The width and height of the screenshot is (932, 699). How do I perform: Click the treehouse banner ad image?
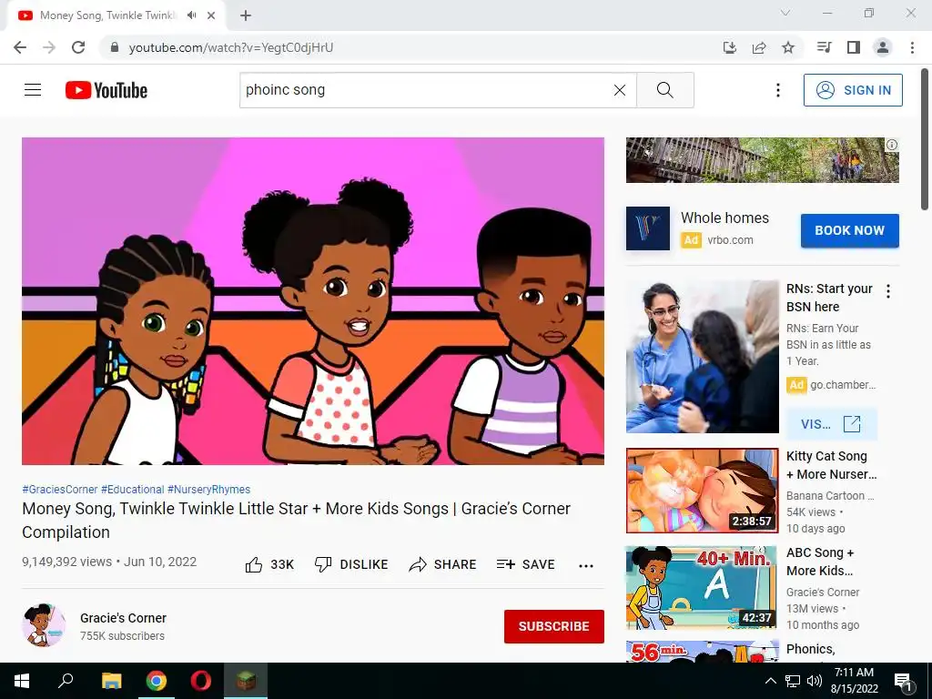(762, 160)
